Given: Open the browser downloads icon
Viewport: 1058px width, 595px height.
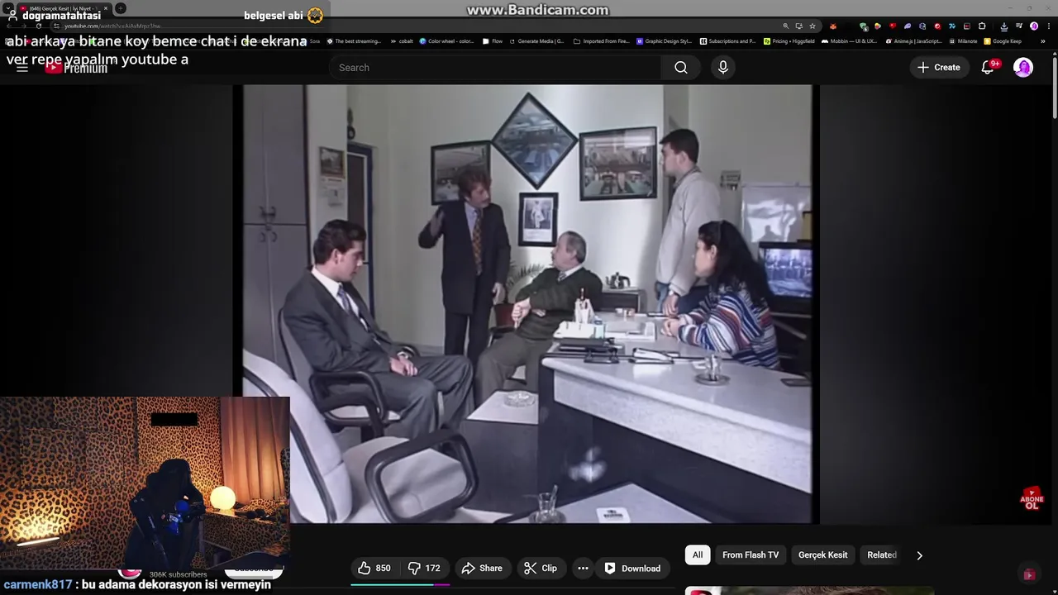Looking at the screenshot, I should click(x=1004, y=26).
